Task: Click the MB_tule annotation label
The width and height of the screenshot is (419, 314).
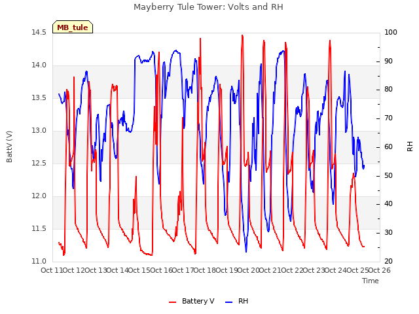Action: pyautogui.click(x=73, y=27)
